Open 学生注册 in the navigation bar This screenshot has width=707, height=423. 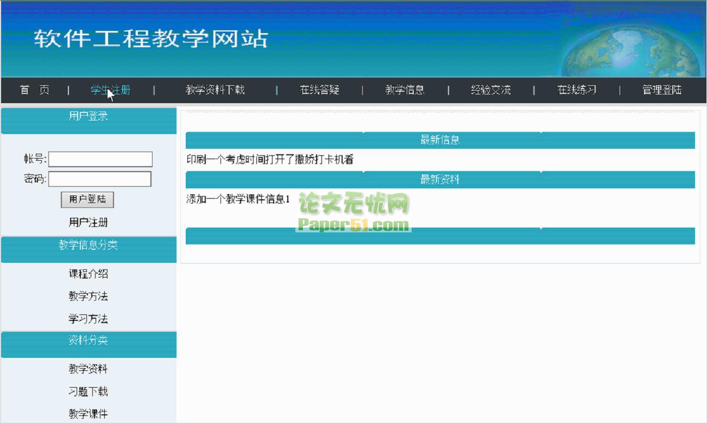coord(110,90)
